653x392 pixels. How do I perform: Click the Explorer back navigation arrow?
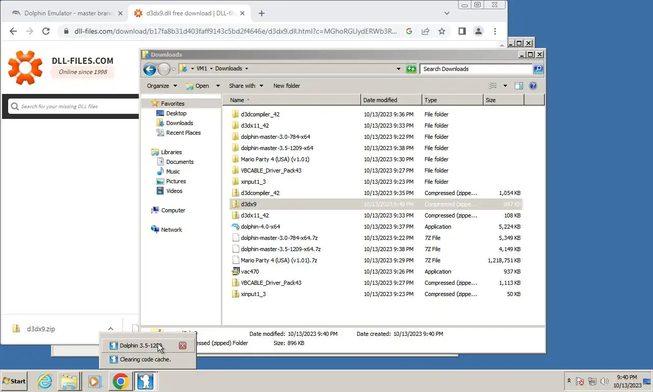click(x=149, y=69)
